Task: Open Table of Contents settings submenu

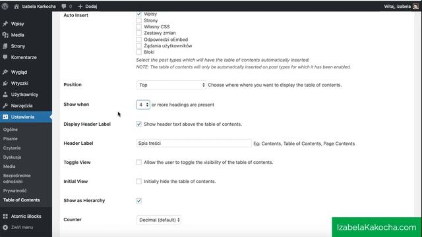Action: [22, 200]
